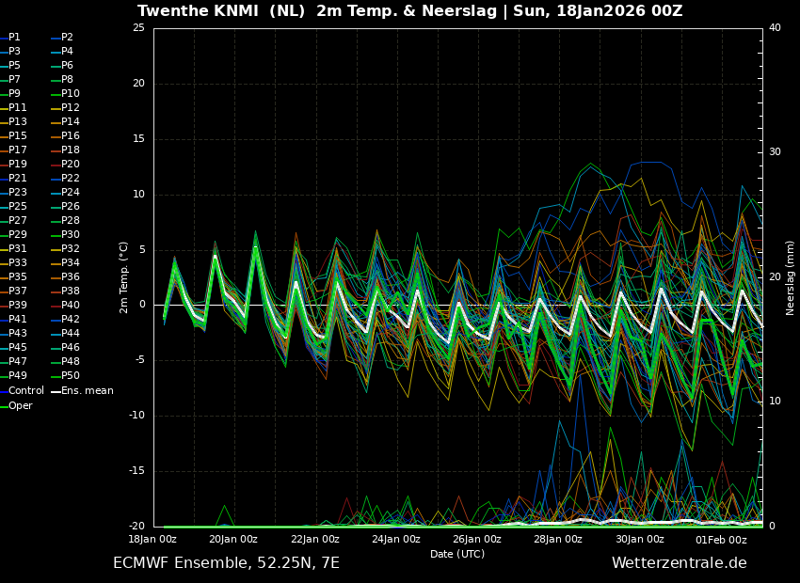Click the Oper legend entry
Viewport: 800px width, 583px height.
(x=20, y=406)
